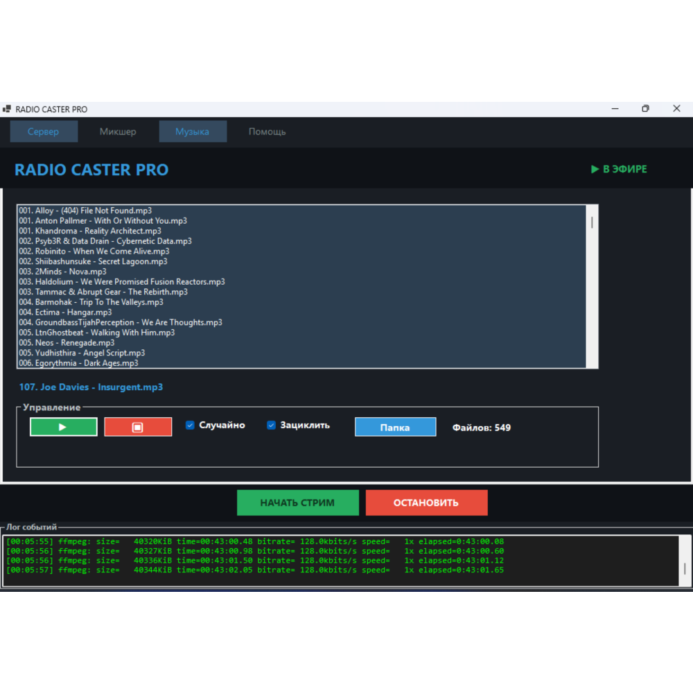Open the Микшер tab
Image resolution: width=693 pixels, height=693 pixels.
(118, 131)
